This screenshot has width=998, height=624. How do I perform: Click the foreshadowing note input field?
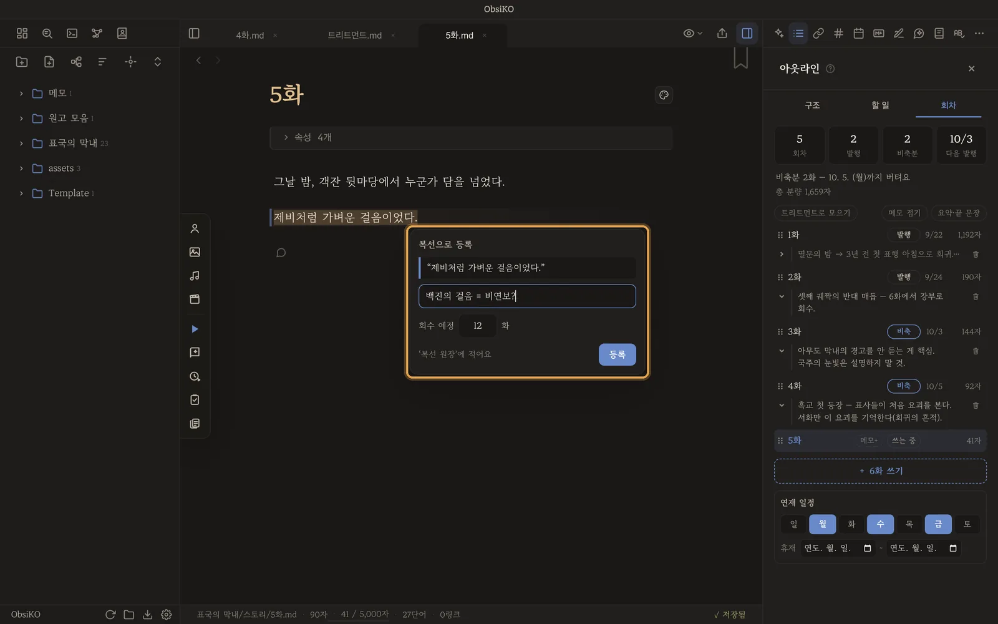[x=527, y=296]
